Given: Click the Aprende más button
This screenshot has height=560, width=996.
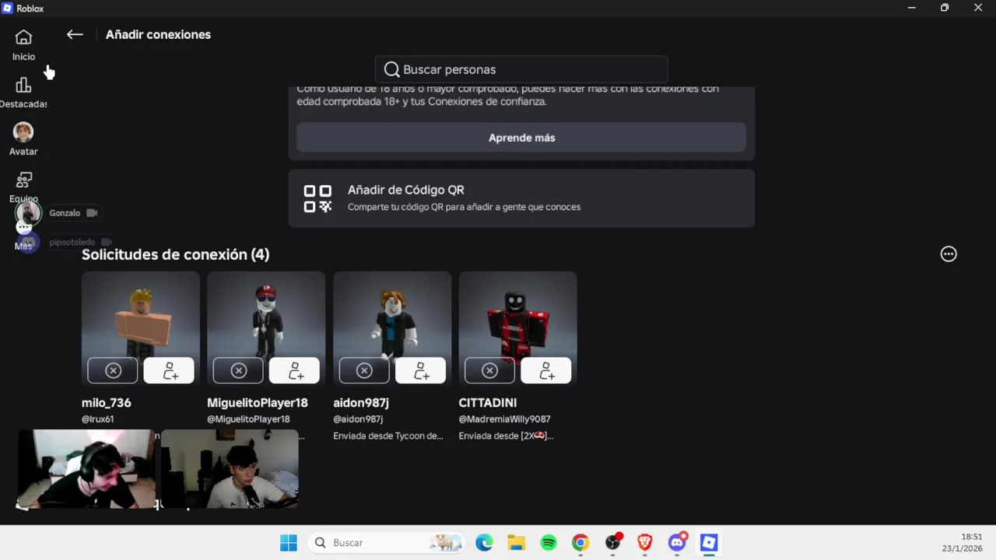Looking at the screenshot, I should [x=521, y=138].
